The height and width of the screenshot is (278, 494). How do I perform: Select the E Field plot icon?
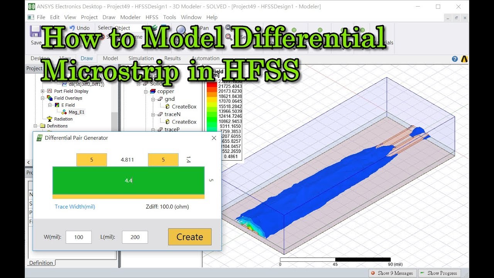pyautogui.click(x=57, y=105)
